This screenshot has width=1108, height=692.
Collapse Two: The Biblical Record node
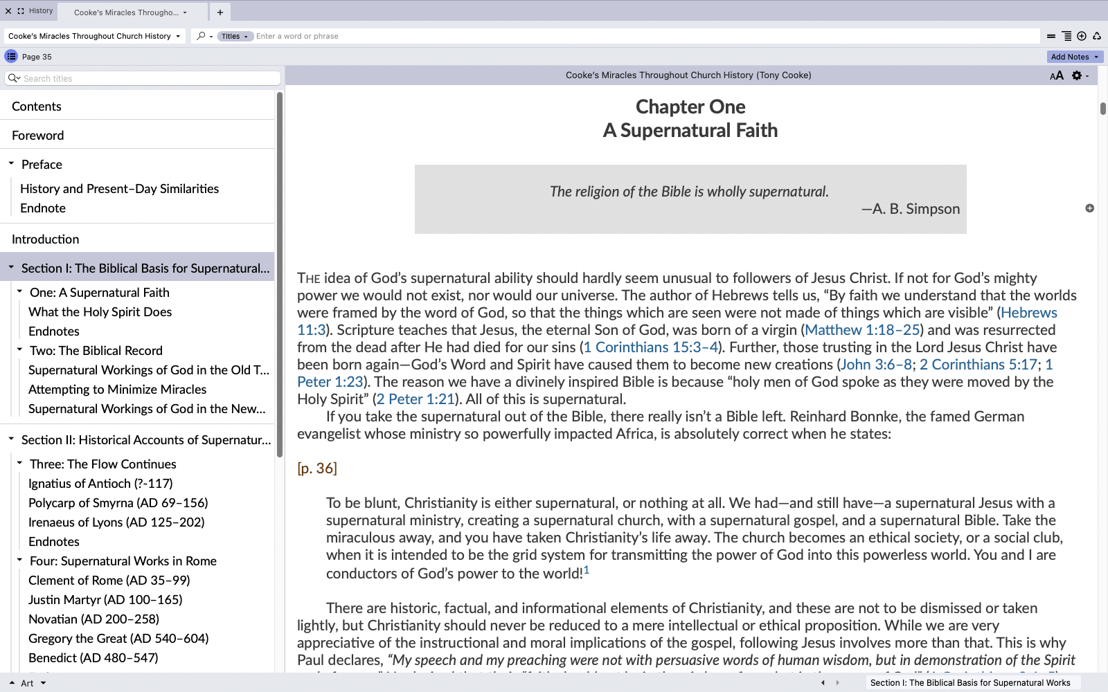click(x=19, y=349)
